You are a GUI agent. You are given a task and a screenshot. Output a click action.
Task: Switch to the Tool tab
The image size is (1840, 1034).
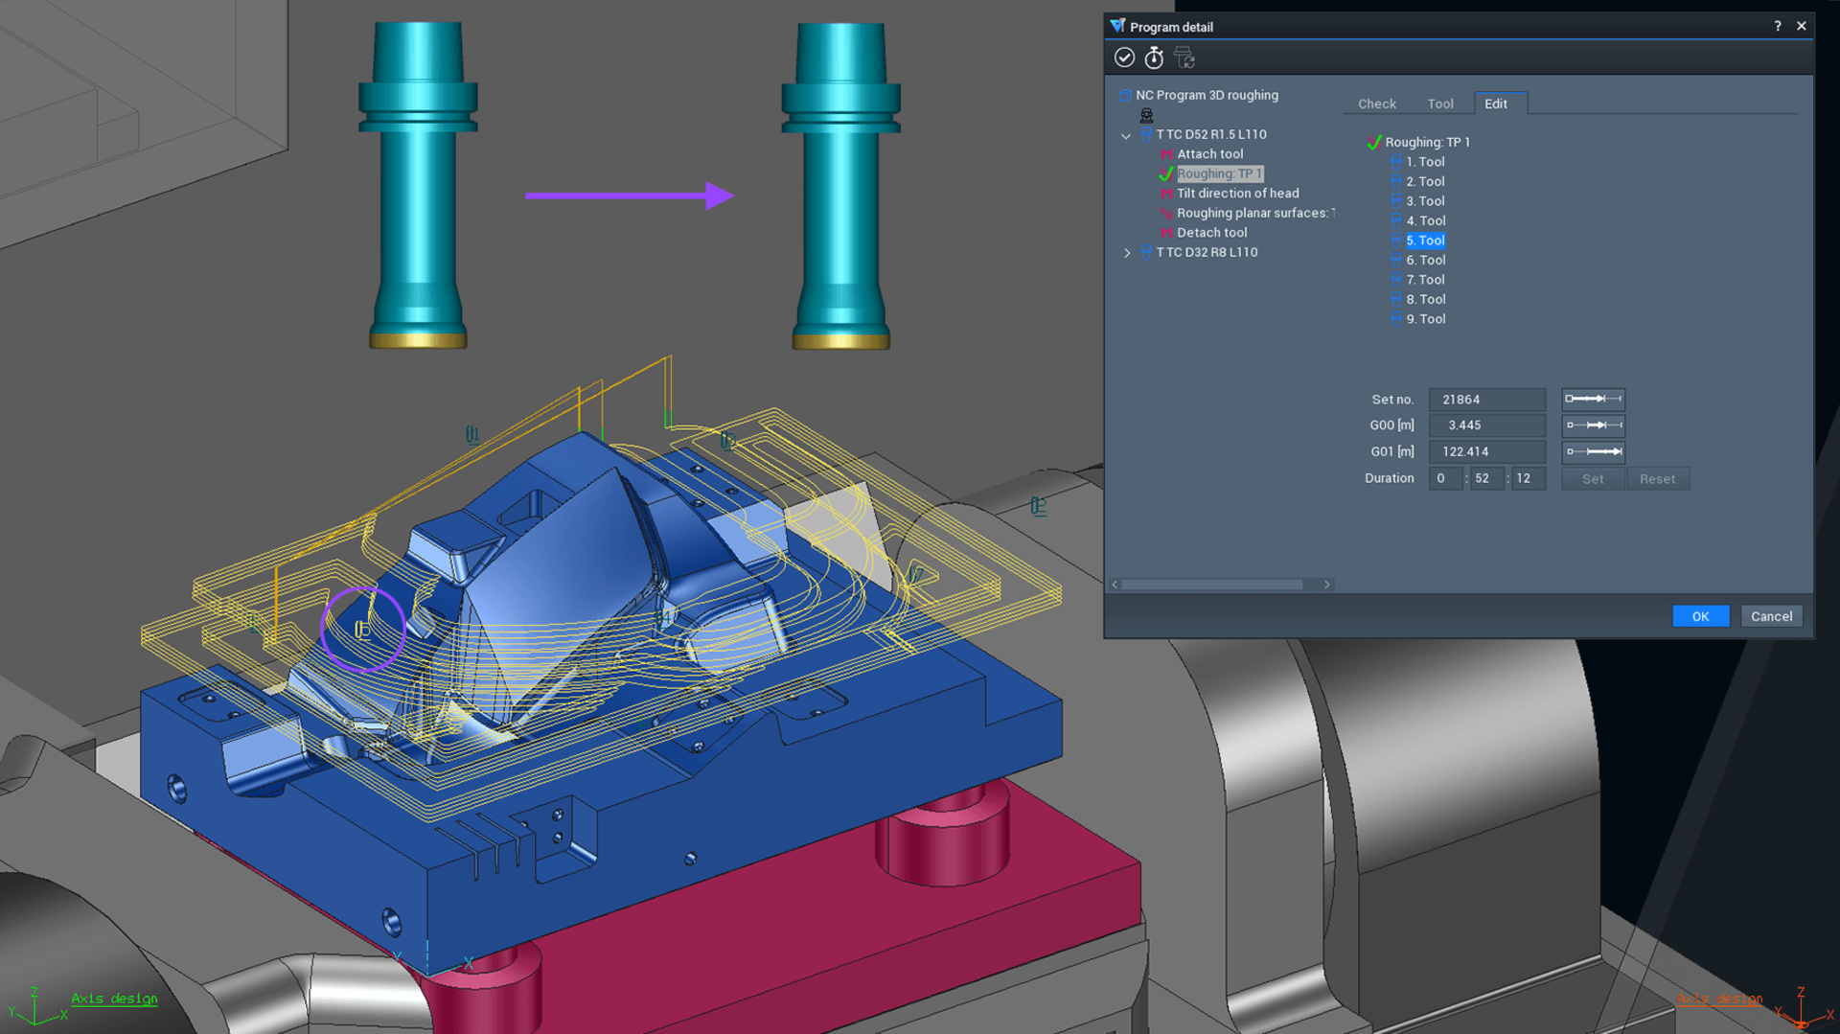(x=1439, y=103)
